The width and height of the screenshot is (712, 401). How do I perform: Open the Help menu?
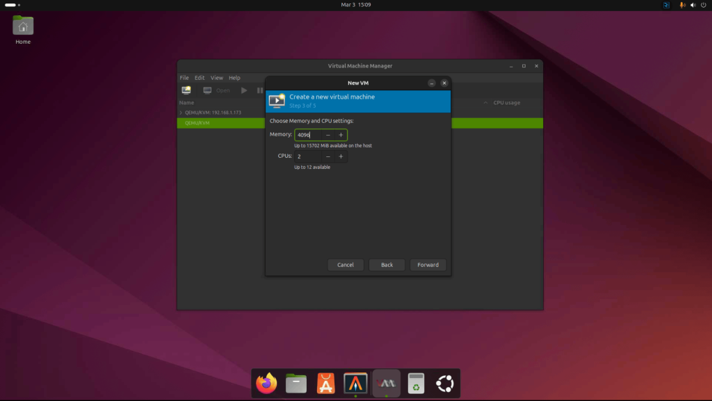(x=234, y=77)
